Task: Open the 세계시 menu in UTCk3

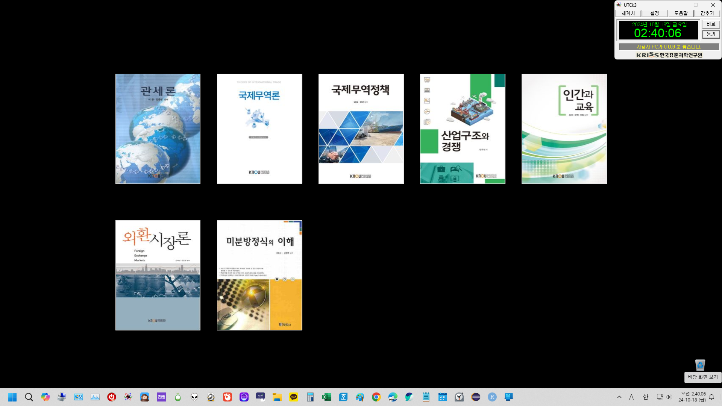Action: coord(628,14)
